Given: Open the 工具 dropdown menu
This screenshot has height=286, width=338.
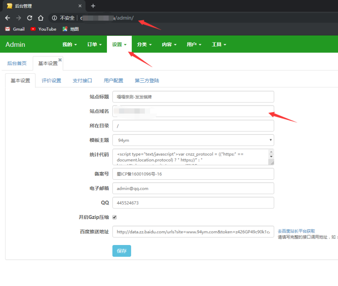Looking at the screenshot, I should [219, 44].
